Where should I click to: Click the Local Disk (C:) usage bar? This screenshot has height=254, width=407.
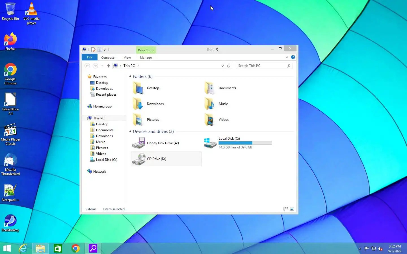click(245, 143)
